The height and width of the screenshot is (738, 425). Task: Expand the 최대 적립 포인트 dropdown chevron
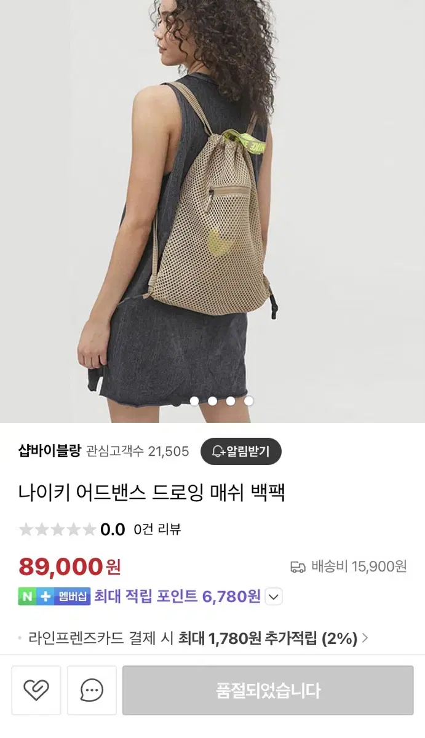(274, 597)
